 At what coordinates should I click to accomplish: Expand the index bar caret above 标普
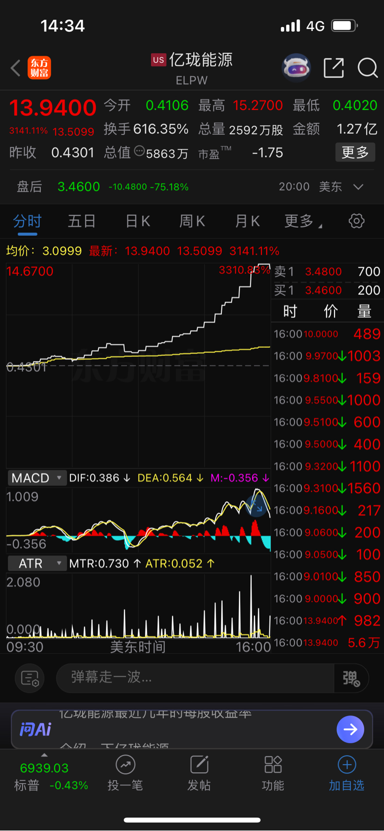(x=44, y=755)
